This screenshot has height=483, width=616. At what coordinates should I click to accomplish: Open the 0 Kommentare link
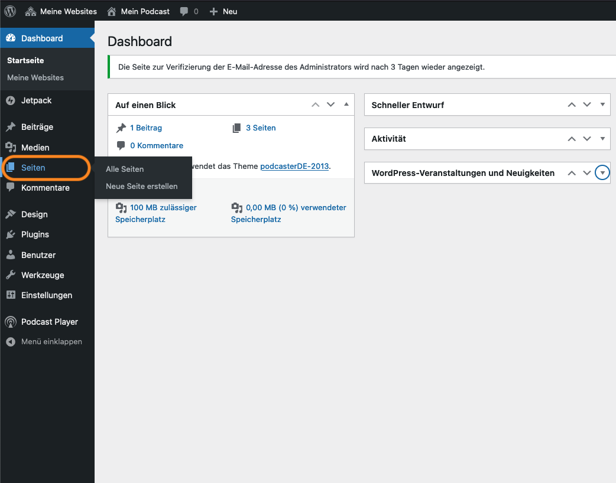pos(157,146)
